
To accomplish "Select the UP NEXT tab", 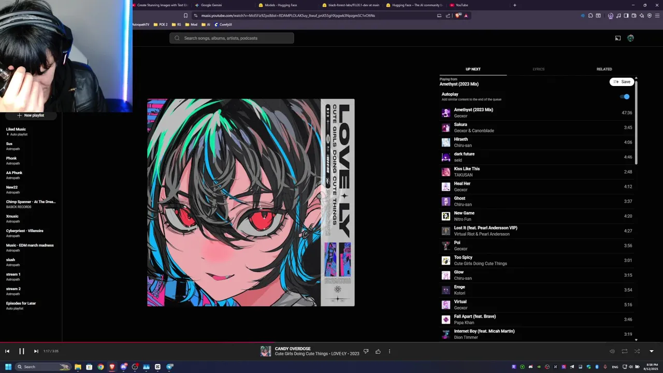I will pyautogui.click(x=473, y=69).
